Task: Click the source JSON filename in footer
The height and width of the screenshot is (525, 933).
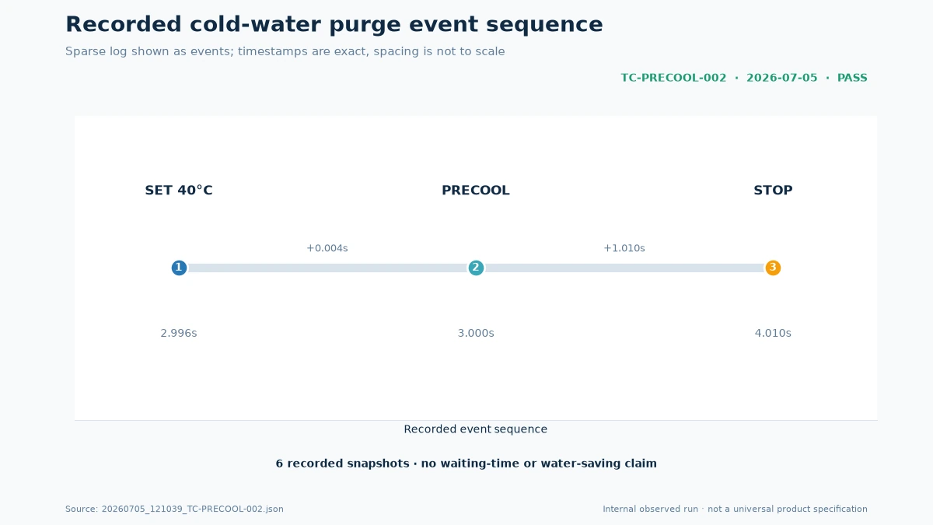Action: 174,509
